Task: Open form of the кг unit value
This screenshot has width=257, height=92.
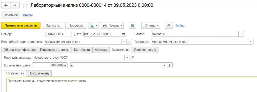Action: coord(170,65)
